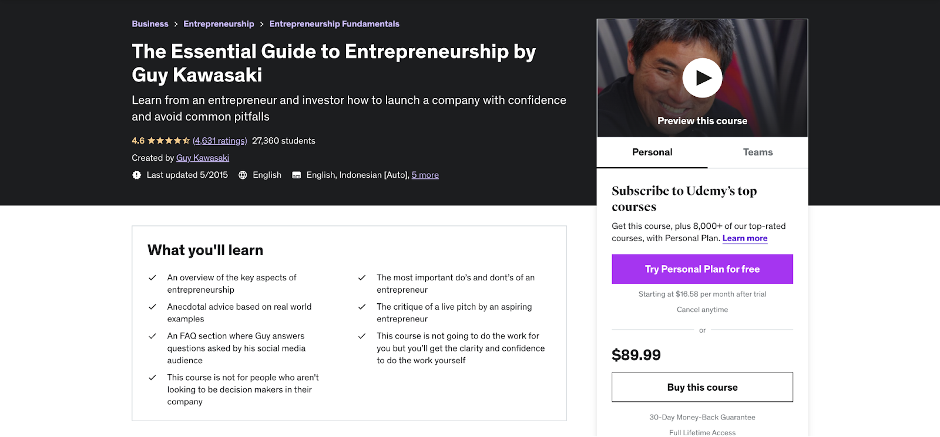The image size is (940, 437).
Task: Open the Entrepreneurship breadcrumb link
Action: pyautogui.click(x=219, y=24)
